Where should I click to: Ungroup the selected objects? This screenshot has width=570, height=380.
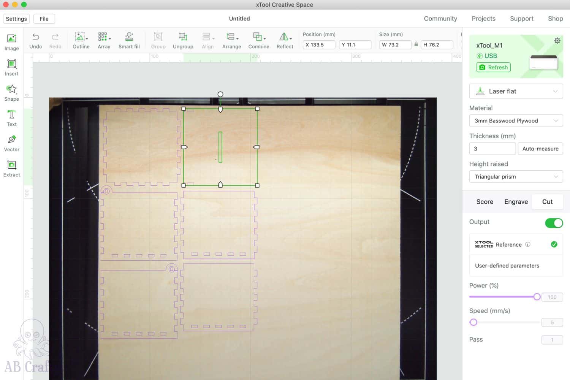tap(183, 37)
